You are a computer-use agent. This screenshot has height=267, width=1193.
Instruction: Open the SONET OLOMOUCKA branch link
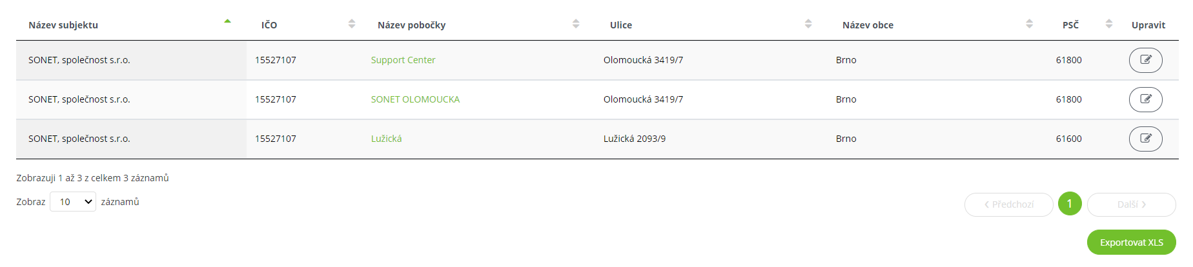(x=415, y=99)
